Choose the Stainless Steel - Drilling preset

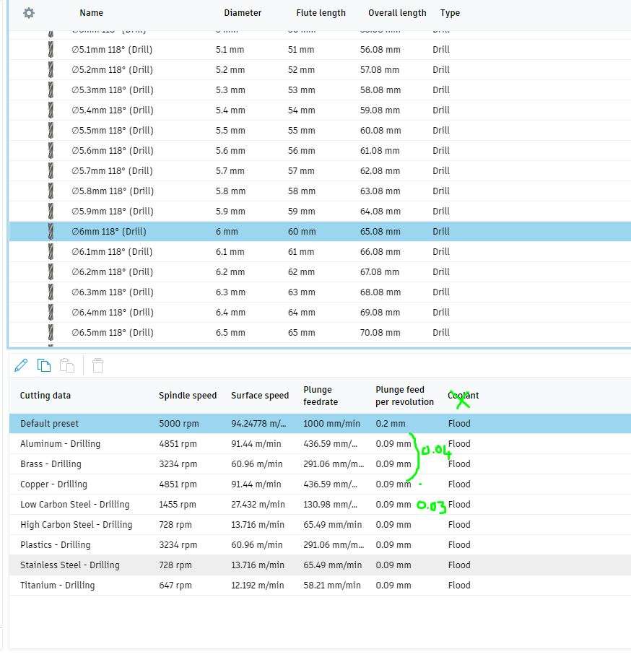[320, 565]
